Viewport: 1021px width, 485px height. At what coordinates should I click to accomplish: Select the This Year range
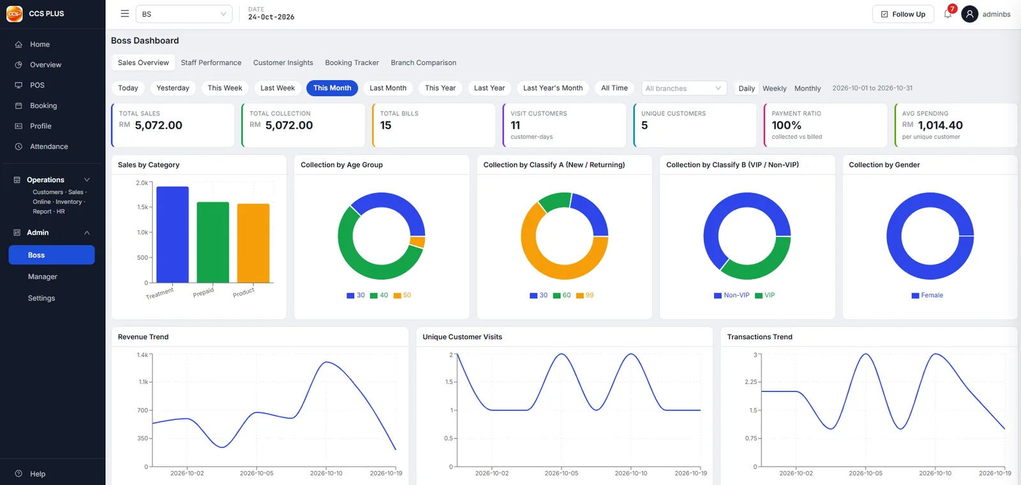coord(440,88)
